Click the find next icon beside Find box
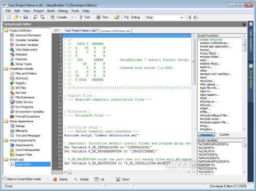This screenshot has height=191, width=256. click(196, 17)
